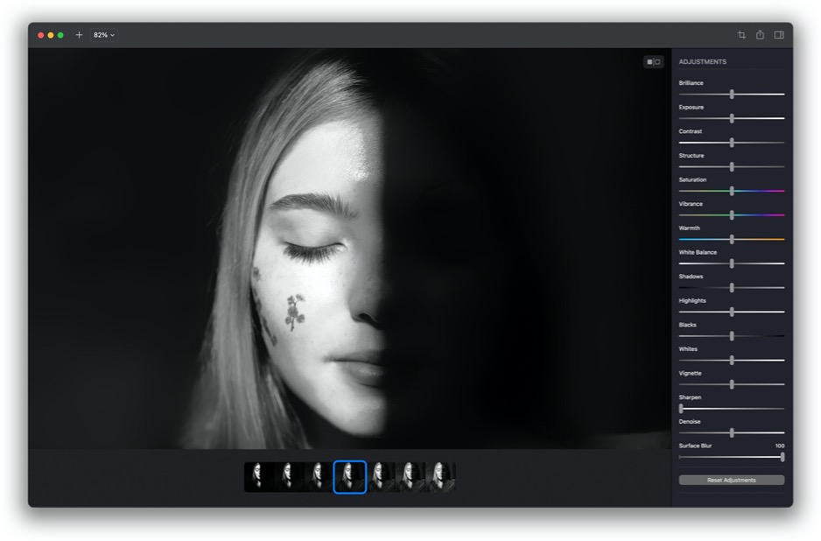The image size is (821, 541).
Task: Select the last thumbnail in the filmstrip
Action: coord(440,477)
